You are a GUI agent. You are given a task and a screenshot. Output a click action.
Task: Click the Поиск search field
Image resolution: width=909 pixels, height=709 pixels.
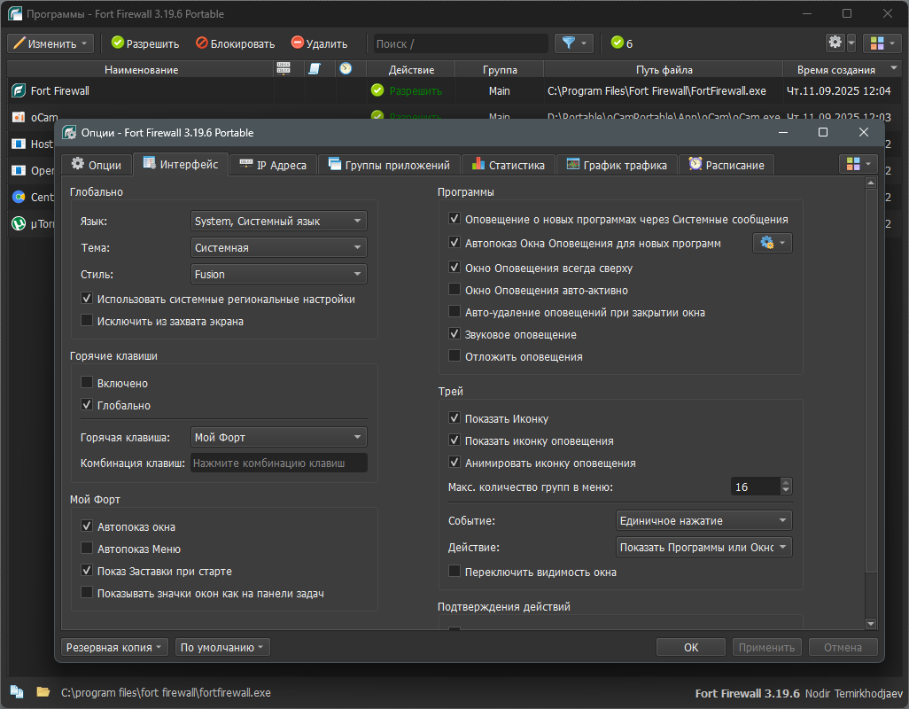pyautogui.click(x=461, y=43)
